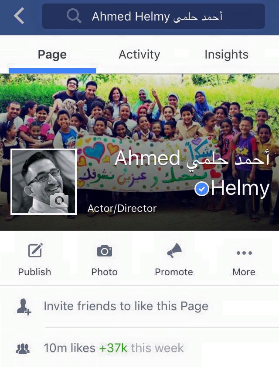
Task: Tap the Publish compose icon
Action: (35, 250)
